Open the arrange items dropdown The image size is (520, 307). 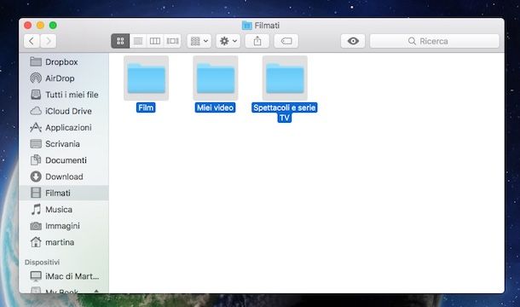click(199, 41)
